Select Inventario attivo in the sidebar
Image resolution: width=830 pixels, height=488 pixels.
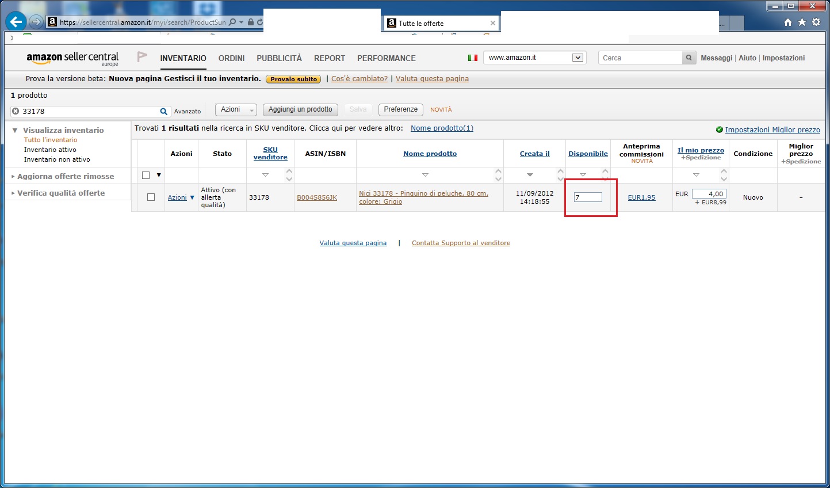coord(50,150)
